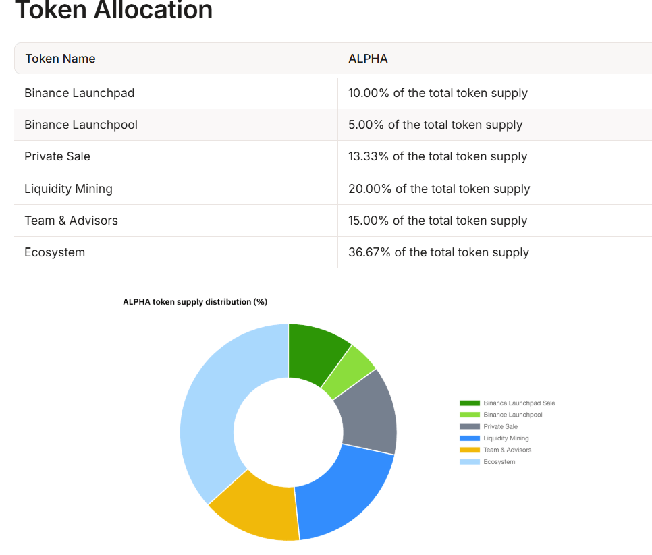This screenshot has width=652, height=555.
Task: Click the yellow legend swatch for Team & Advisors
Action: pos(469,450)
